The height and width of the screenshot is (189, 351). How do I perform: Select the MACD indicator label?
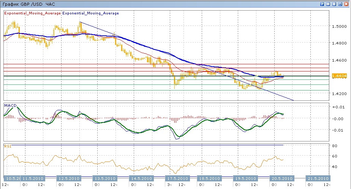10,105
